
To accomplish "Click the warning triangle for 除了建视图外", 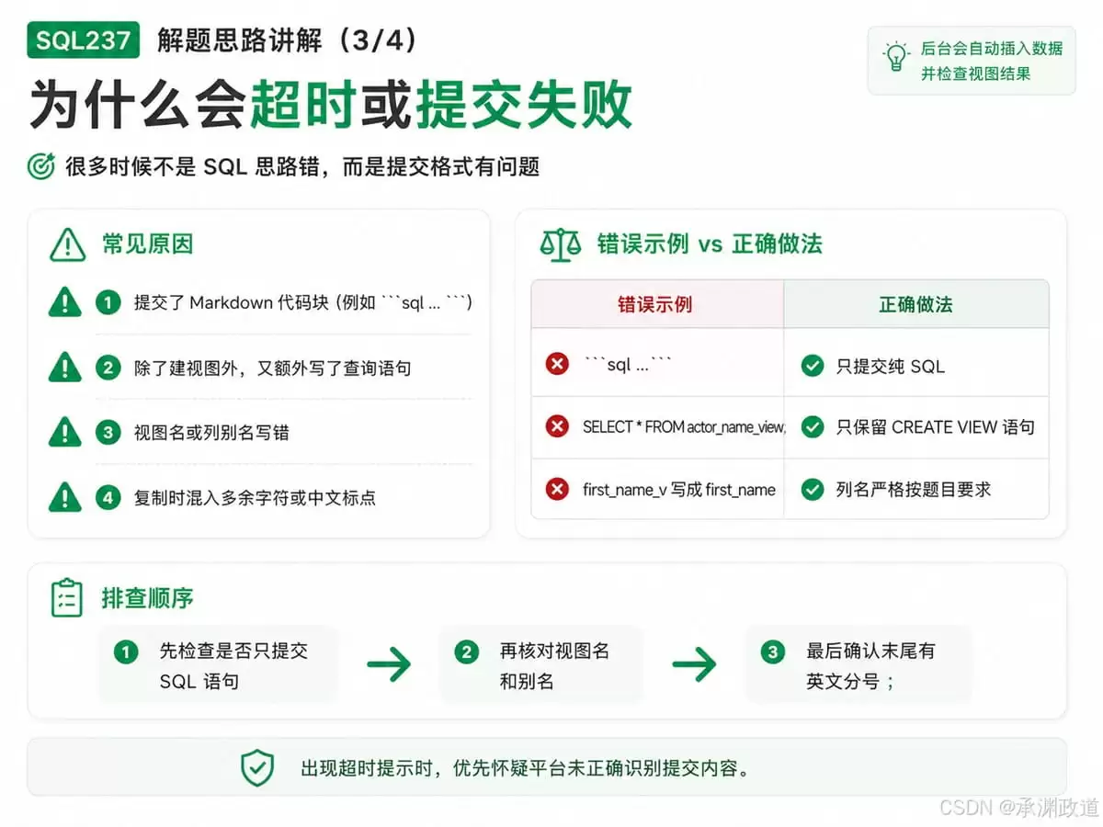I will [64, 368].
